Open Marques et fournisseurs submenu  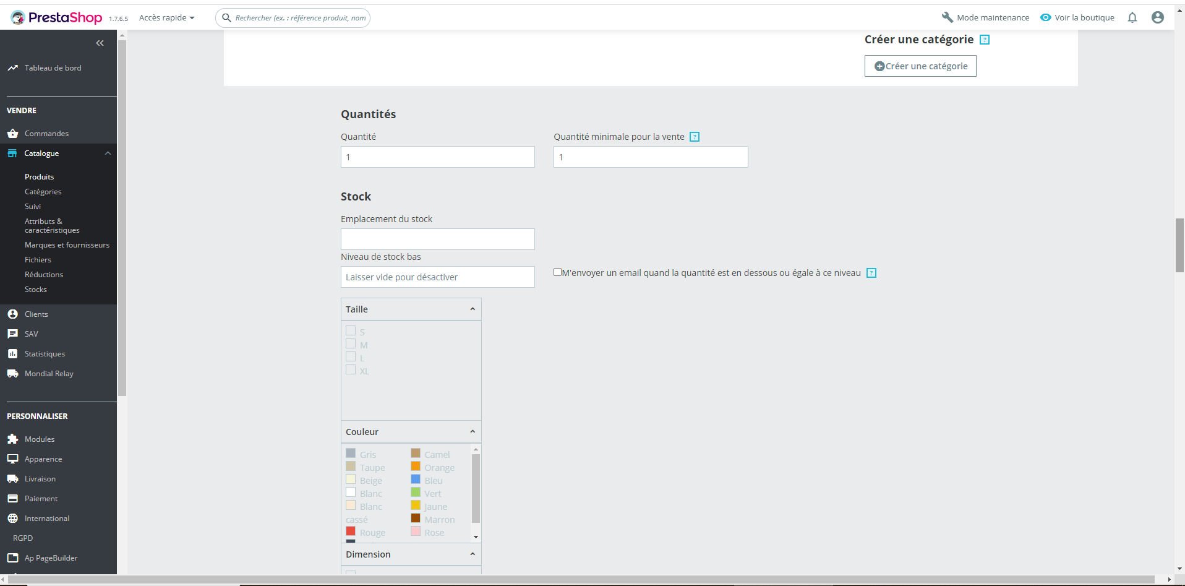tap(67, 245)
